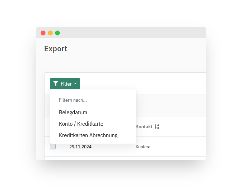Image resolution: width=242 pixels, height=187 pixels.
Task: Click the empty band below the Filter toolbar
Action: coord(171,106)
